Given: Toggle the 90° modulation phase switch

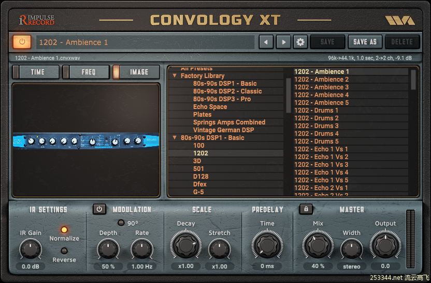Looking at the screenshot, I should coord(121,223).
